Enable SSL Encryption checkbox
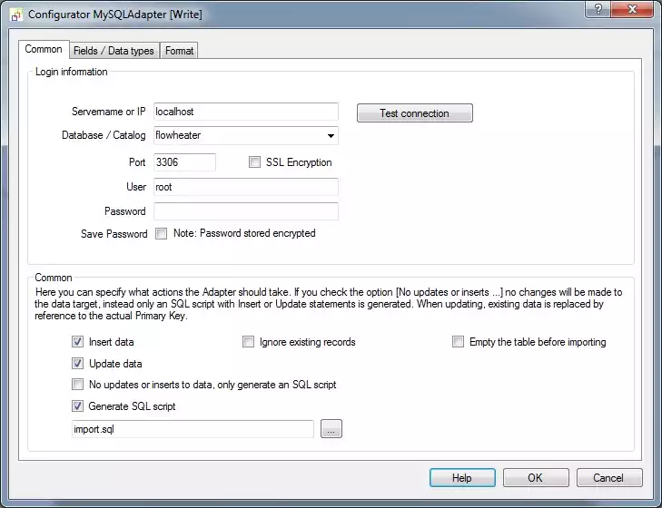 [254, 162]
